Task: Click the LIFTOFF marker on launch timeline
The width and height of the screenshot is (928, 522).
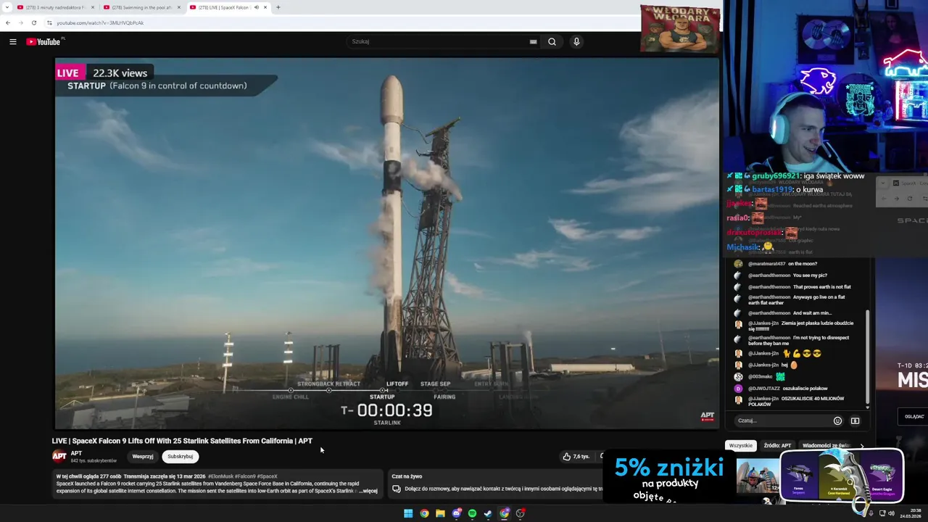Action: click(397, 384)
